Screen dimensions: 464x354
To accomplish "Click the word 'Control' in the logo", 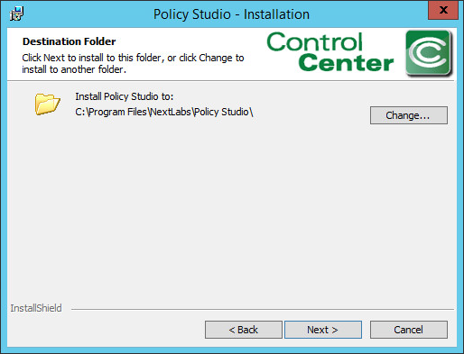I will 315,41.
